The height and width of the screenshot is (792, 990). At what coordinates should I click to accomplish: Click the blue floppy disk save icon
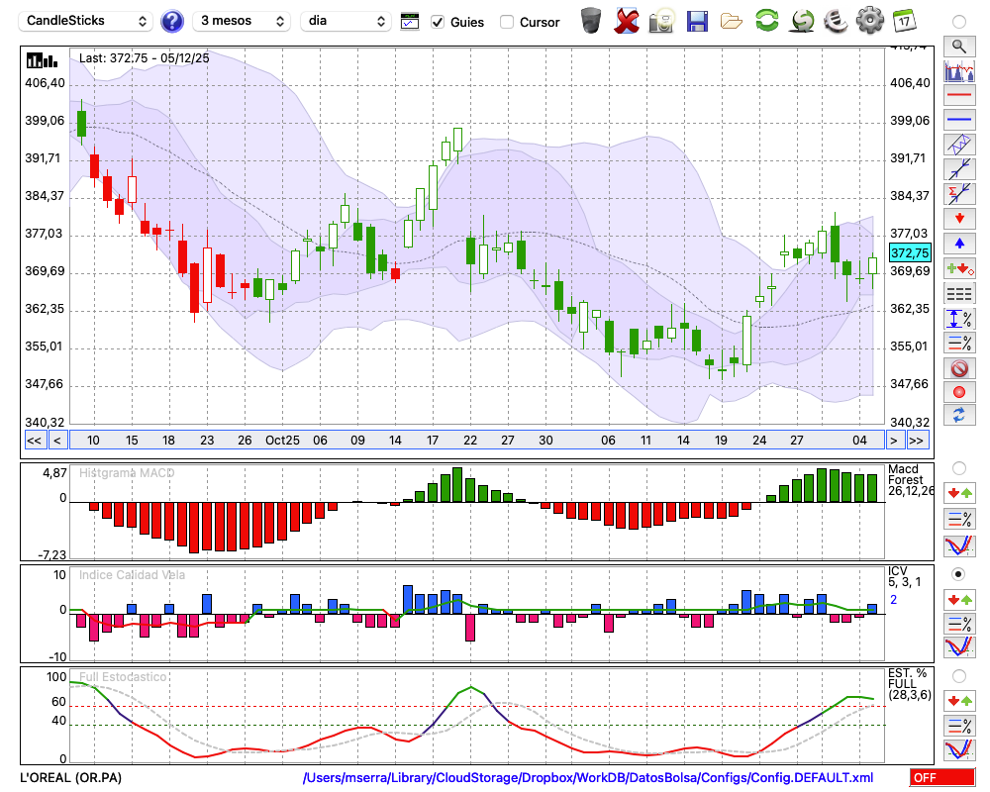tap(697, 21)
